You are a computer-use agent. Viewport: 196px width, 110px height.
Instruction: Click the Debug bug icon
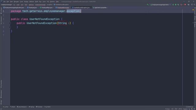(x=175, y=5)
